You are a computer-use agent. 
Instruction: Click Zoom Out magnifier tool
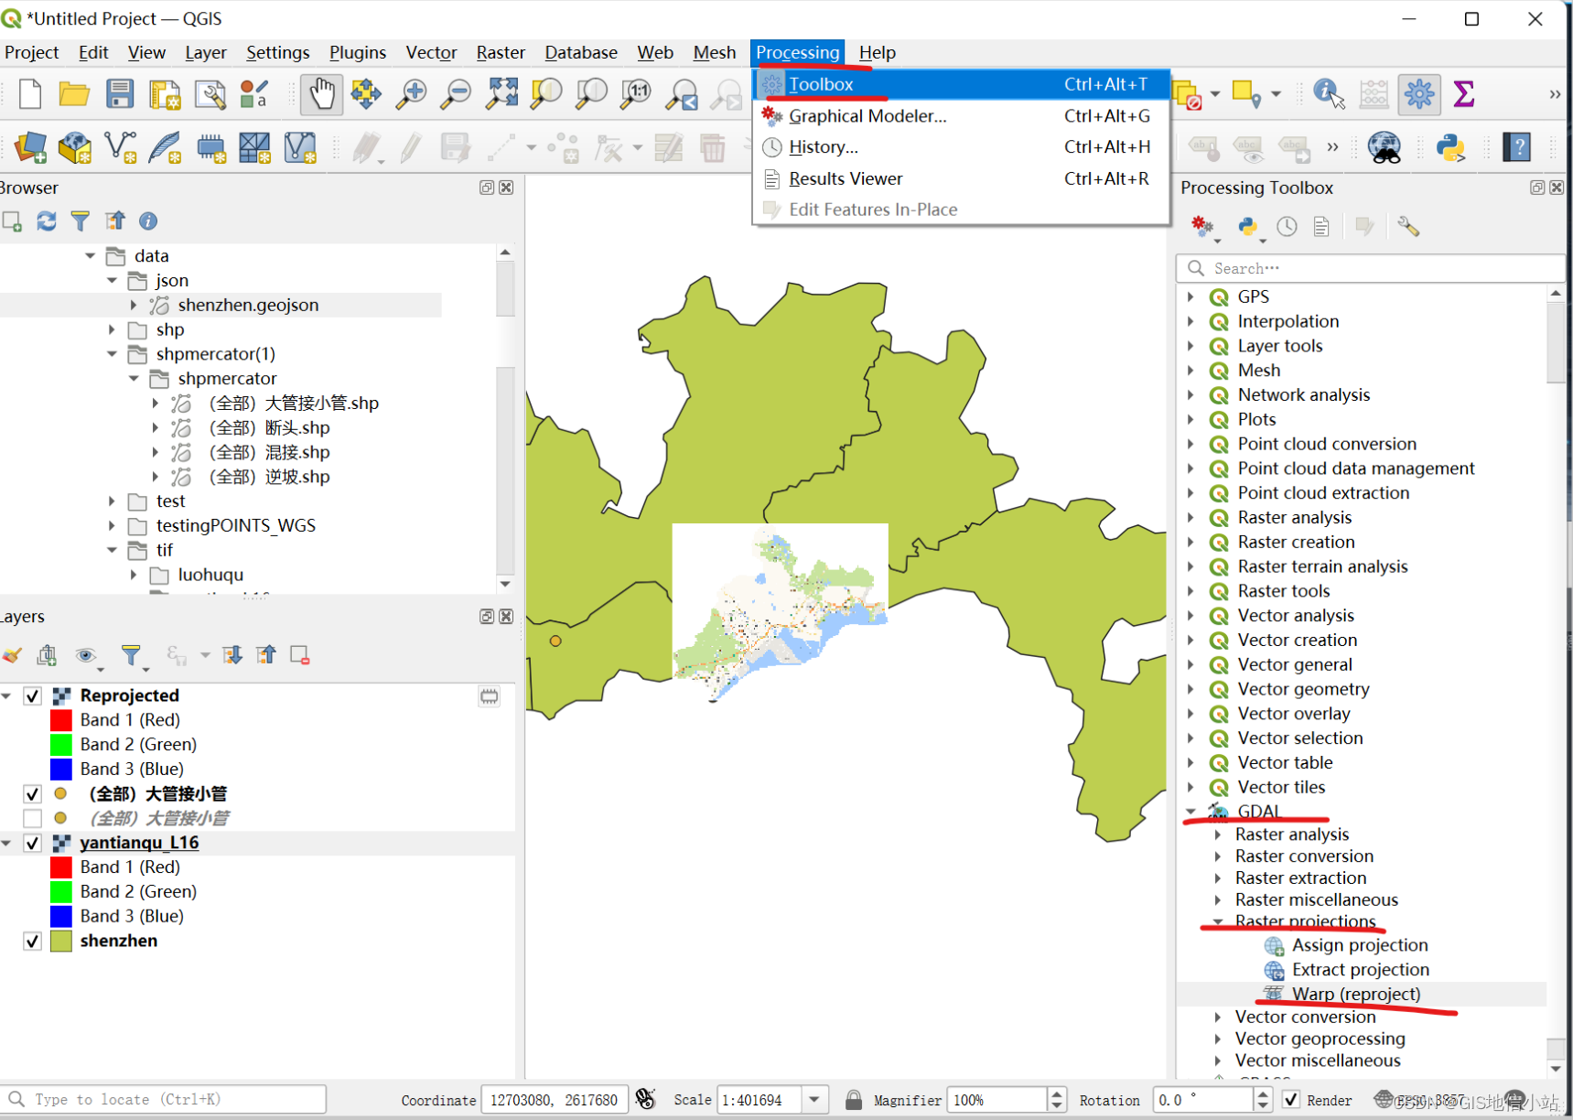pos(456,93)
